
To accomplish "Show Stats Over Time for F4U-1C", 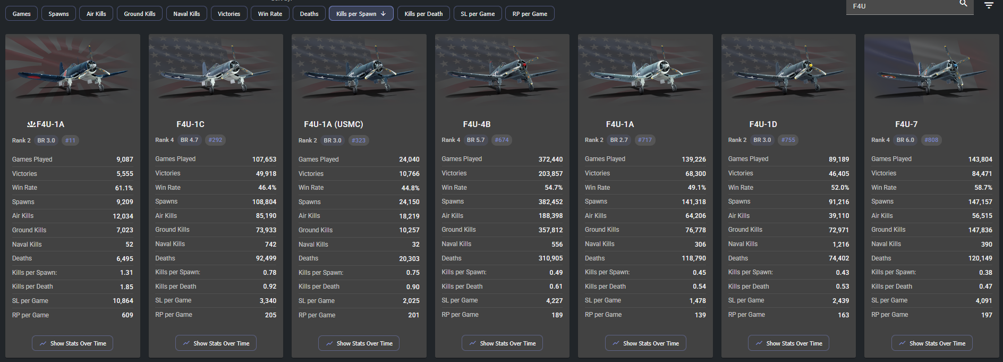I will 216,343.
